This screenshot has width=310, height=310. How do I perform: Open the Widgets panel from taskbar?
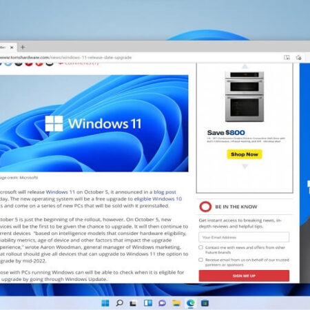tap(148, 303)
